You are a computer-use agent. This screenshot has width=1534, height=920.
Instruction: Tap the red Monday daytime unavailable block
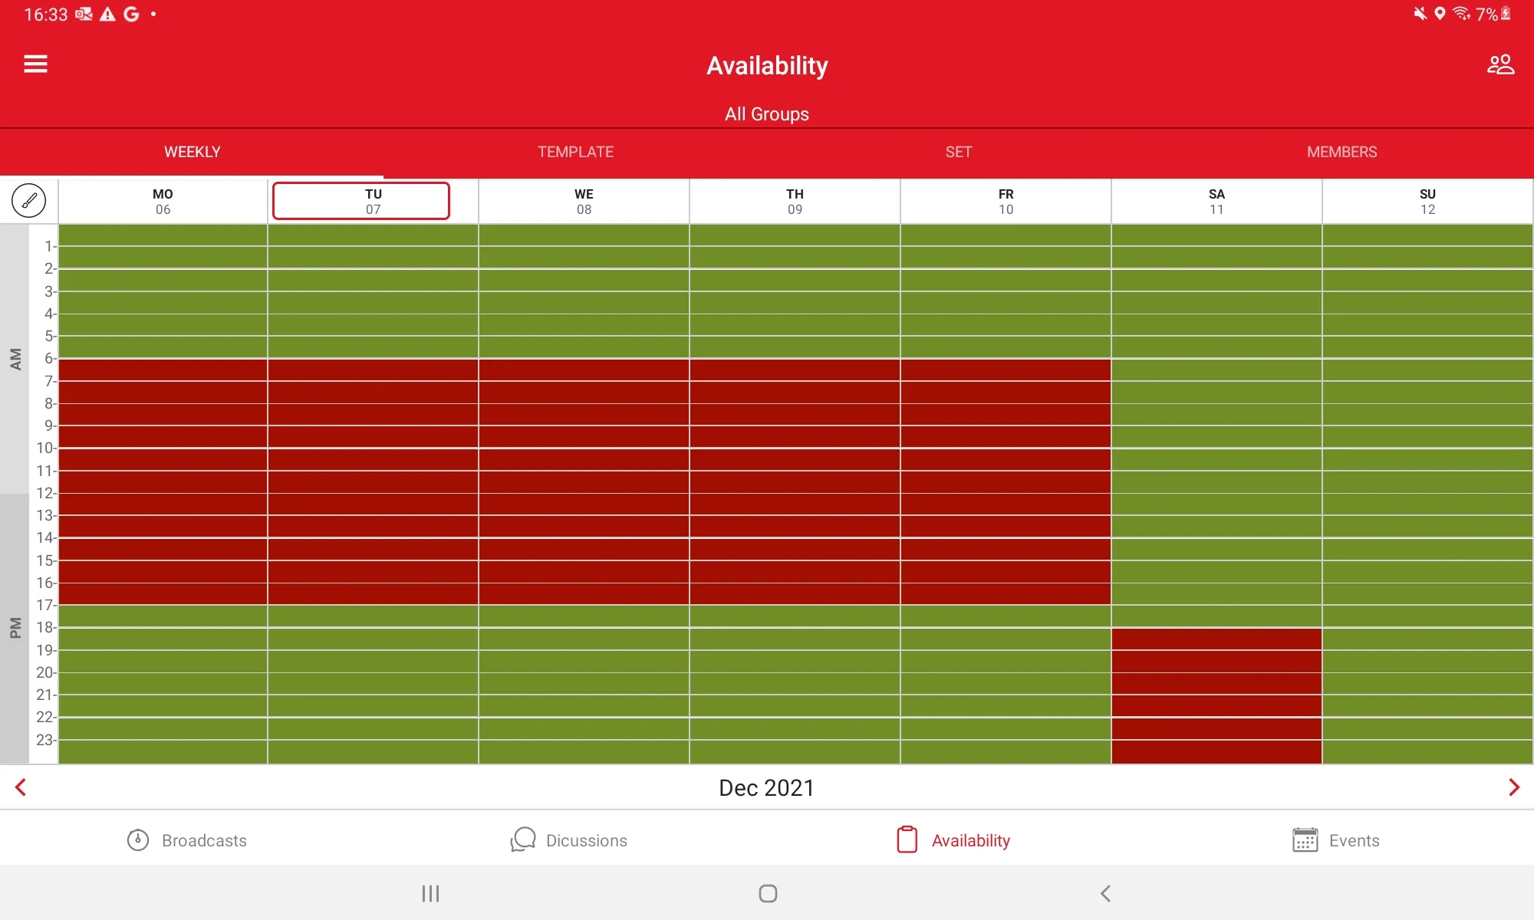[163, 481]
